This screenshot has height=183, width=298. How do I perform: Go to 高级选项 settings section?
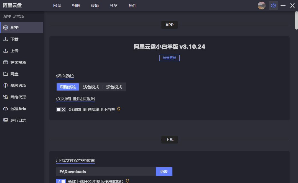[22, 85]
